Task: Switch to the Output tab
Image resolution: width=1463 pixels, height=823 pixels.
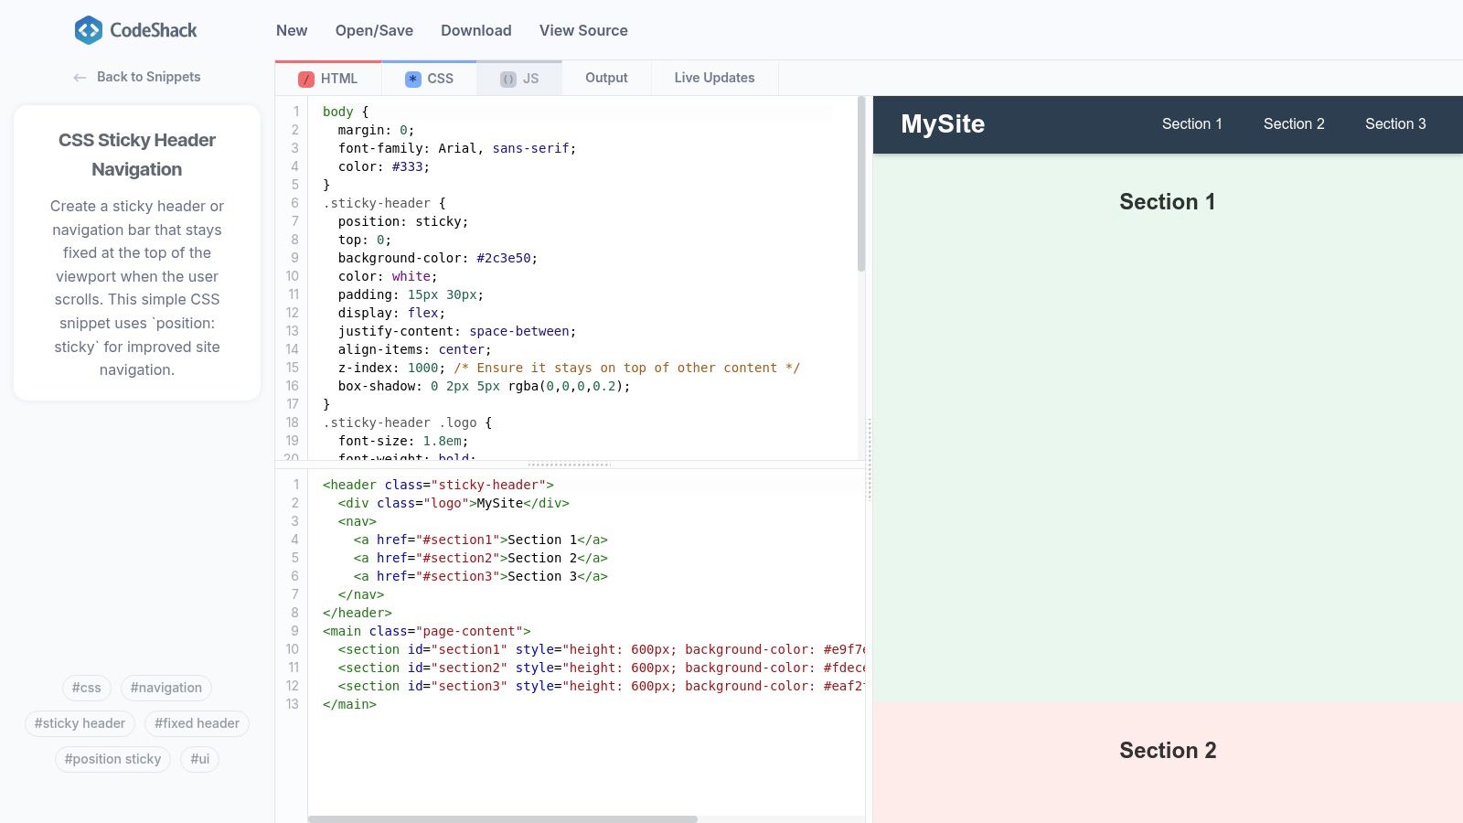Action: 606,79
